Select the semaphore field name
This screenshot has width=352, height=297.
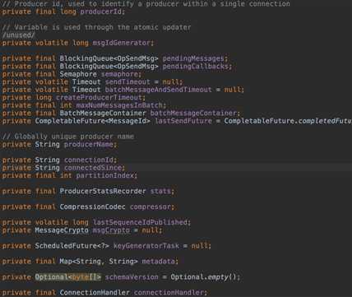coord(119,74)
